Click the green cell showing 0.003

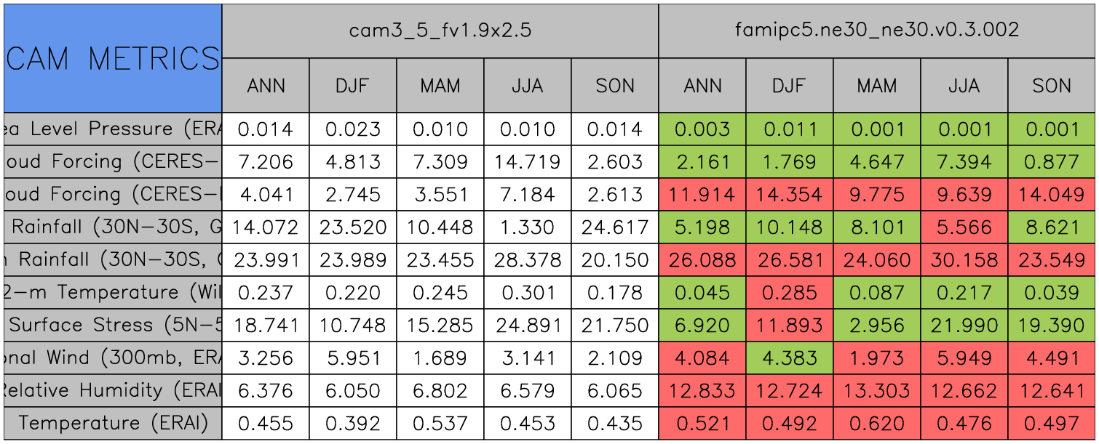pyautogui.click(x=702, y=129)
